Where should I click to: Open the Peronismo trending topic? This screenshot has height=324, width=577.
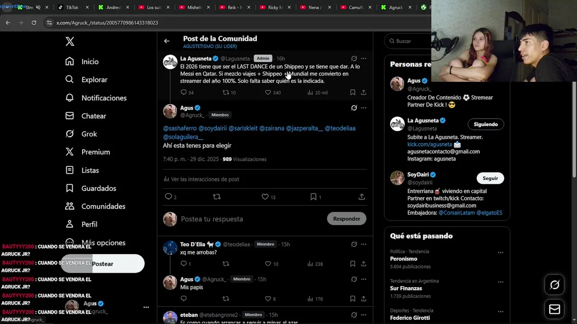(x=403, y=259)
